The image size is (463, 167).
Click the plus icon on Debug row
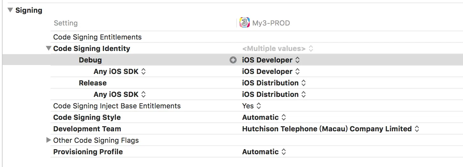(x=233, y=60)
